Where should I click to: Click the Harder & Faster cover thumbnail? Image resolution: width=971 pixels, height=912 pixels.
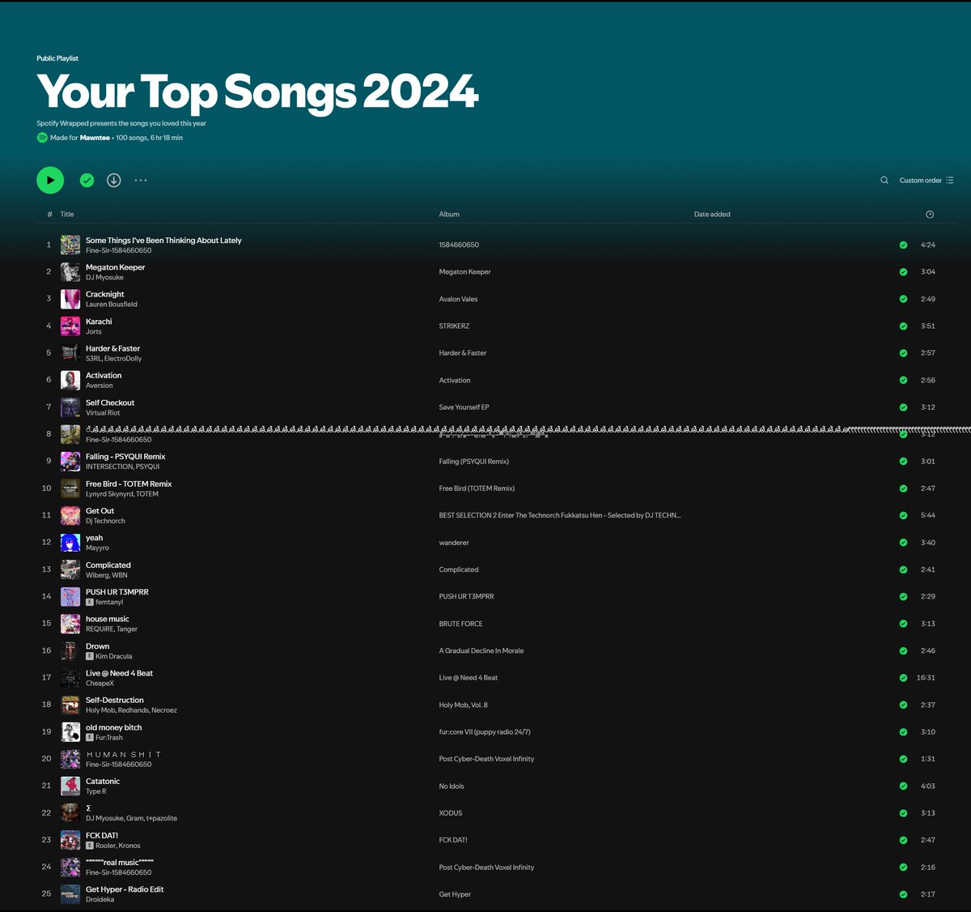point(70,353)
